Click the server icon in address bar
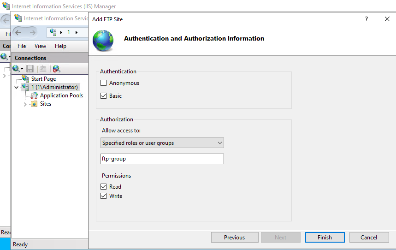Image resolution: width=396 pixels, height=250 pixels. [x=53, y=32]
